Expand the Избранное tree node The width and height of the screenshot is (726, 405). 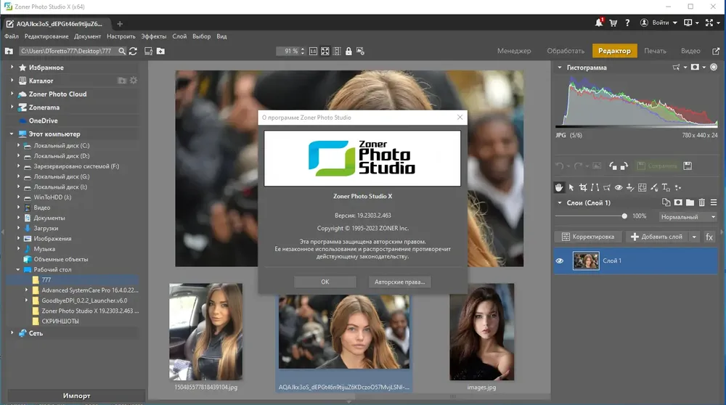[x=12, y=67]
